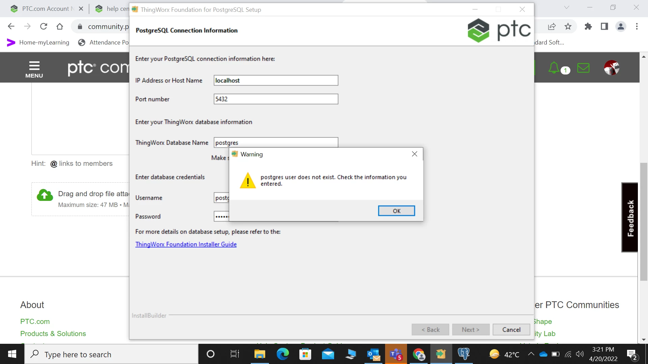Click the Feedback side tab

(x=630, y=217)
